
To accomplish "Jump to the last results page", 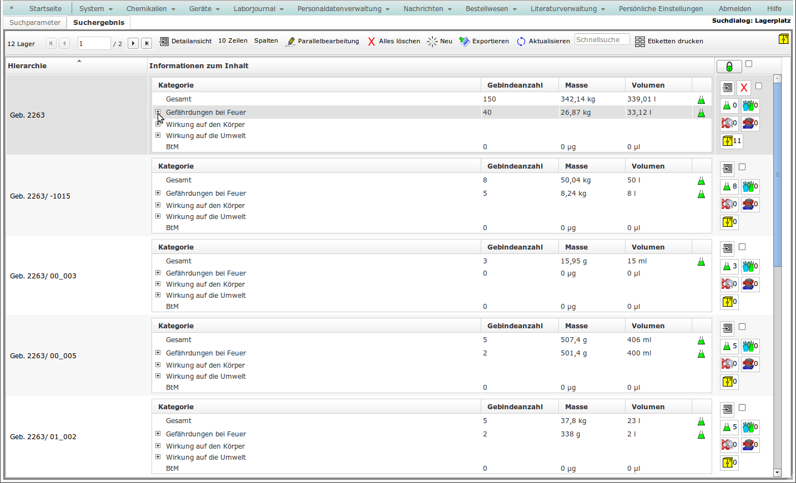I will (x=147, y=43).
